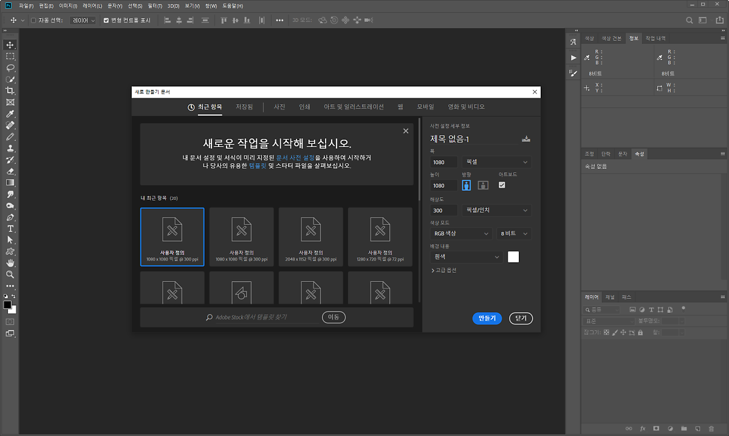729x436 pixels.
Task: Switch to the 사진 preset tab
Action: coord(279,107)
